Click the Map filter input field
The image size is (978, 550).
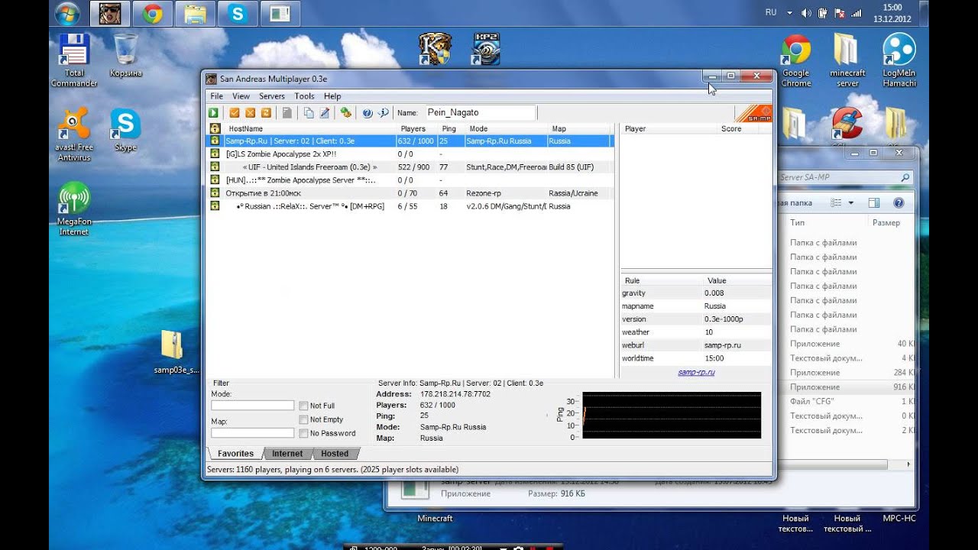click(252, 433)
